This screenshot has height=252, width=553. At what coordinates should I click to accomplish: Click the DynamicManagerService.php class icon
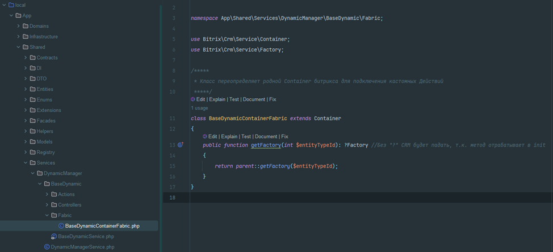pyautogui.click(x=47, y=247)
